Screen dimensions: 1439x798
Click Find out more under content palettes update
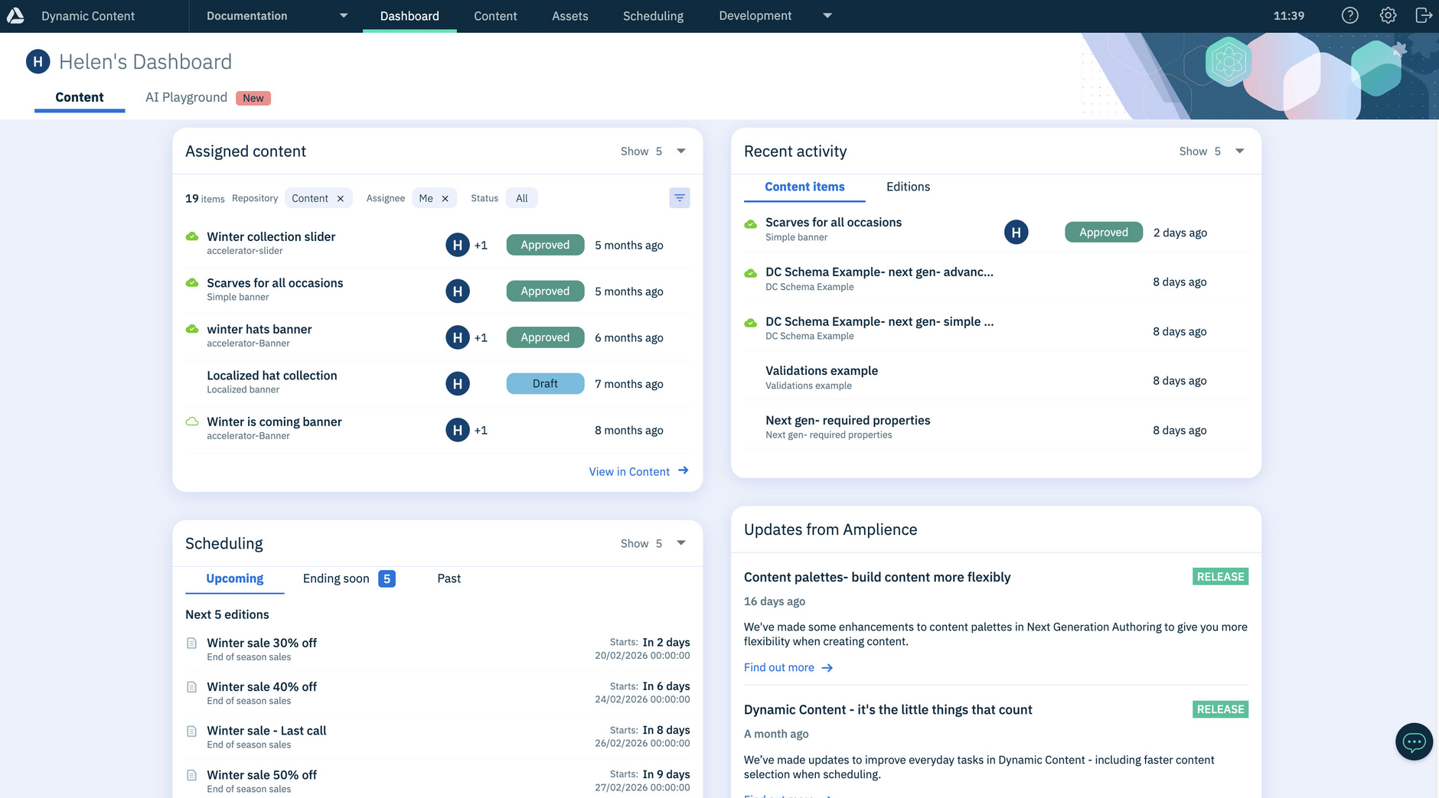(778, 667)
